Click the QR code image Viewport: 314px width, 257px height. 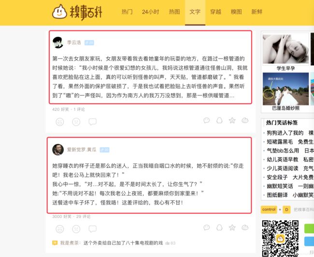[280, 238]
